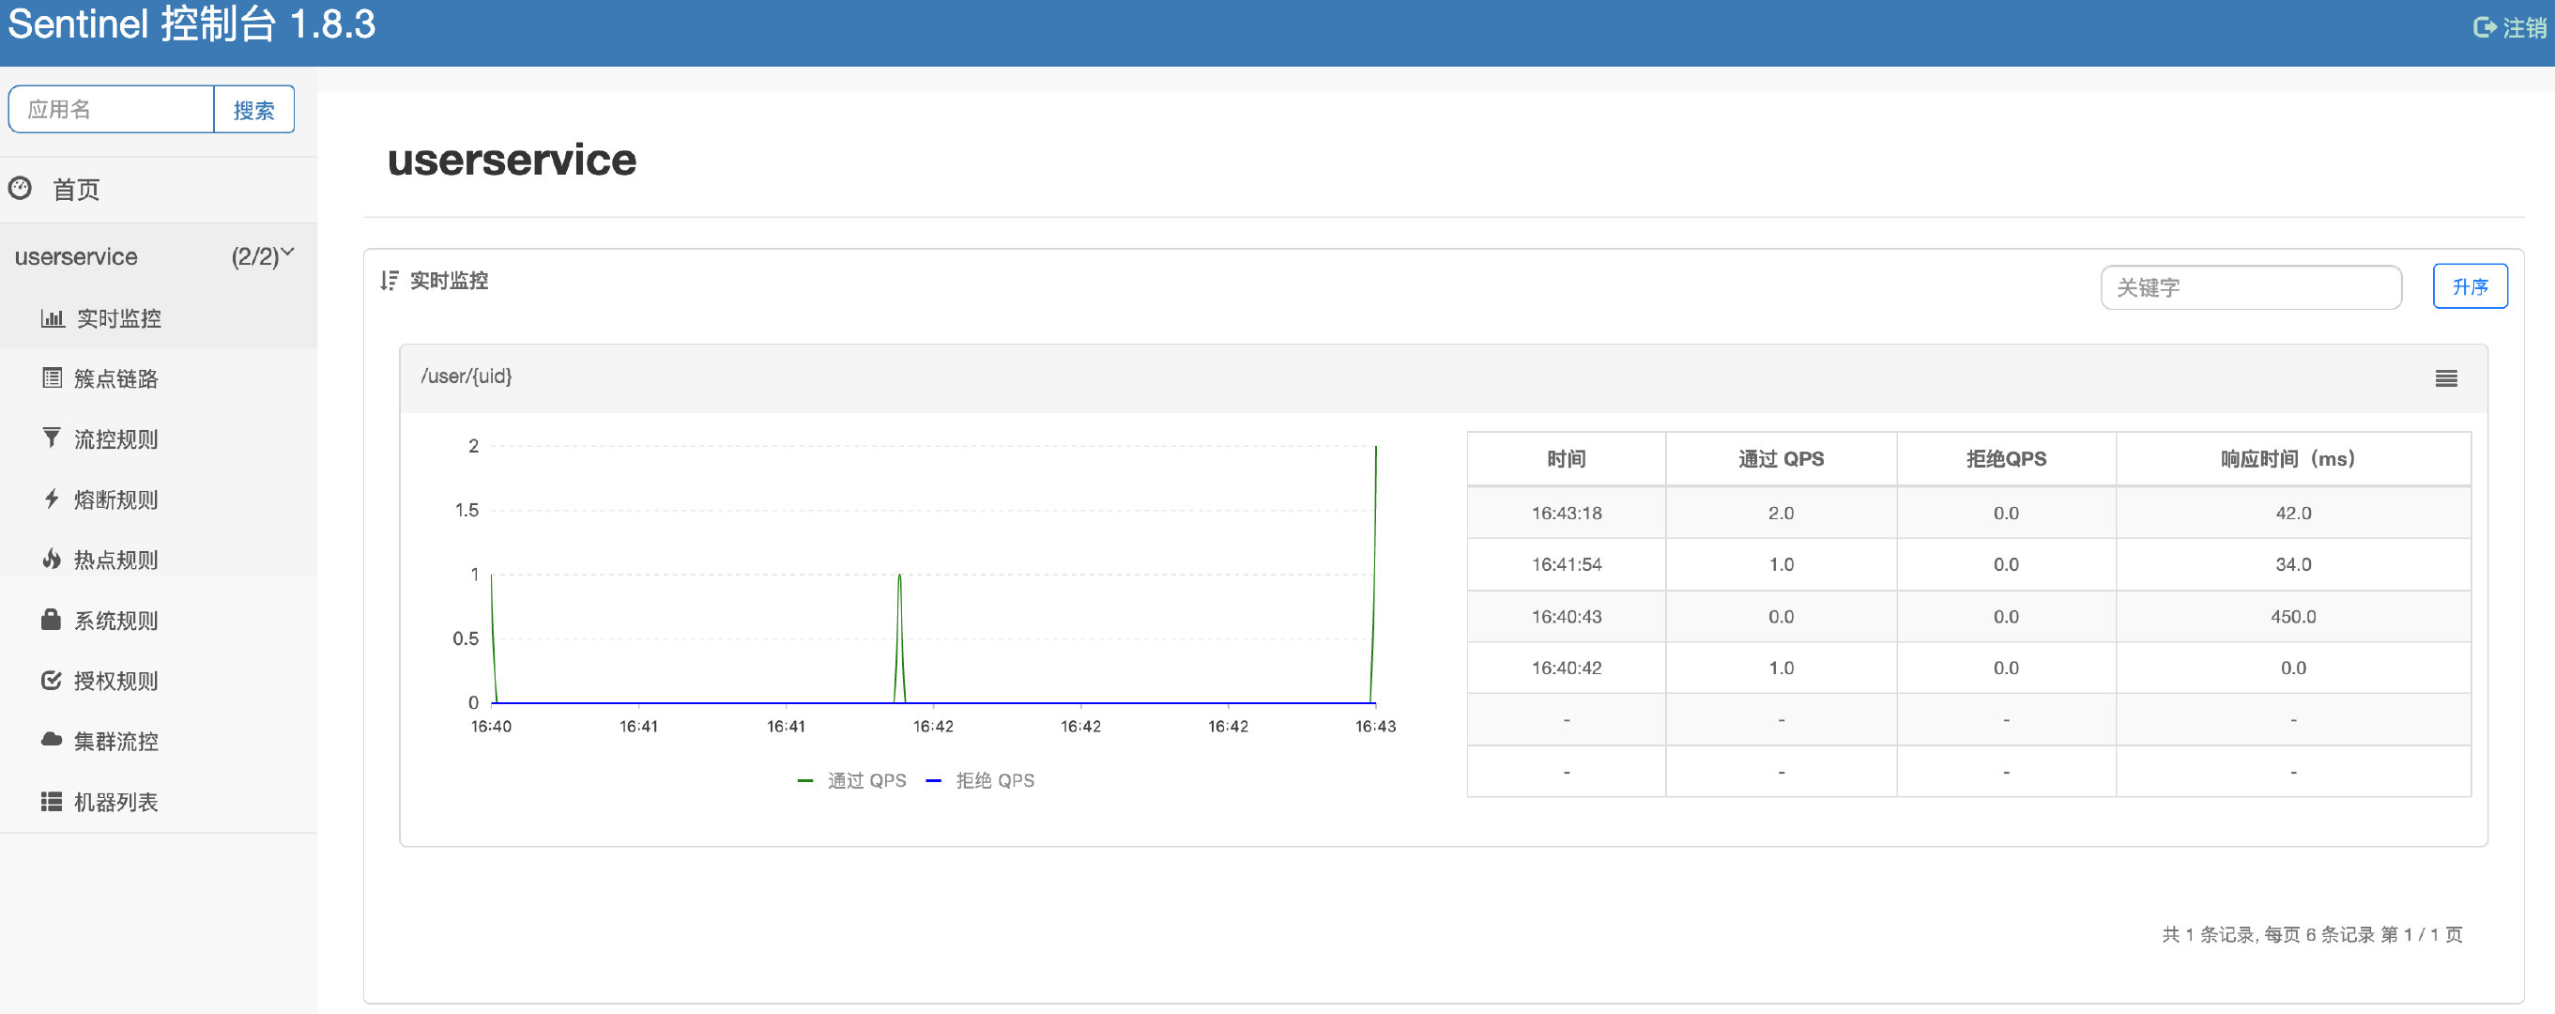The width and height of the screenshot is (2555, 1014).
Task: Collapse the userservice app menu chevron
Action: pyautogui.click(x=287, y=253)
